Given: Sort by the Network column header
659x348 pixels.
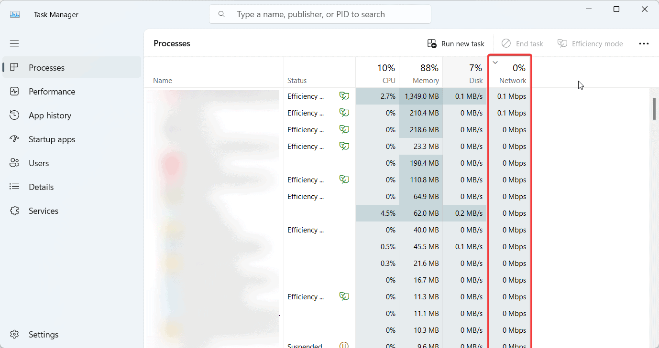Looking at the screenshot, I should click(x=509, y=73).
